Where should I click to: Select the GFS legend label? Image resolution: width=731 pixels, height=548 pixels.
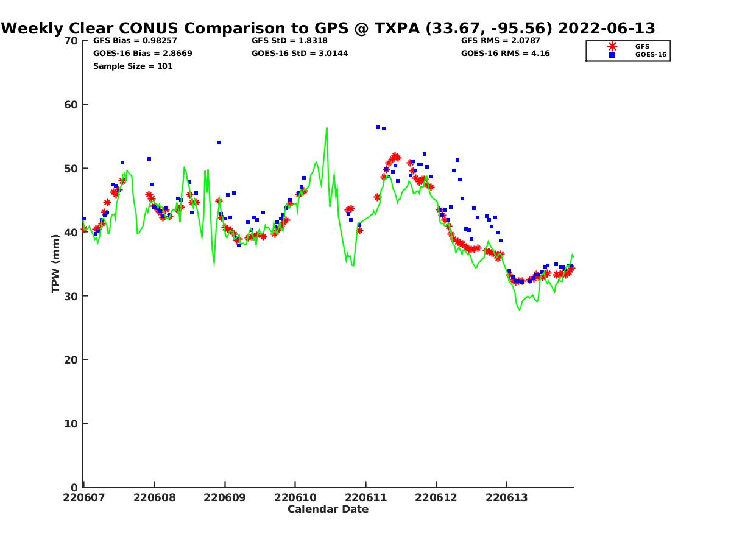(642, 46)
